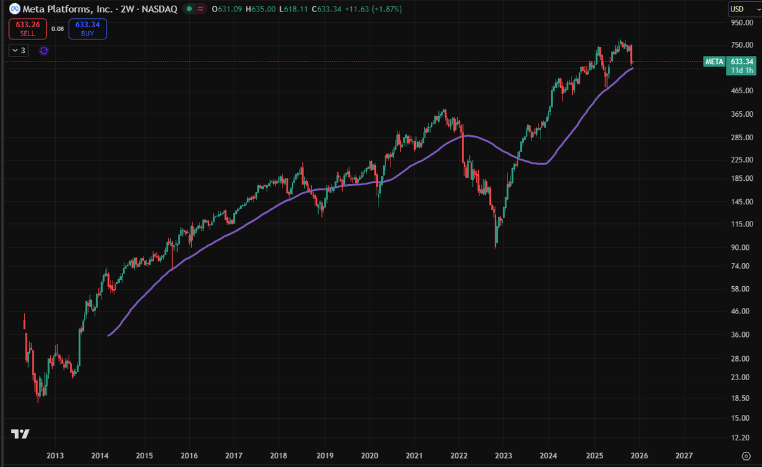Viewport: 762px width, 467px height.
Task: Click the red SELL 633.26 button
Action: 27,29
